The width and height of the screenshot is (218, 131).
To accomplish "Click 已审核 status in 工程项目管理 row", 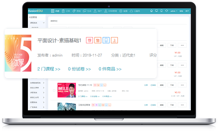I will pos(153,105).
